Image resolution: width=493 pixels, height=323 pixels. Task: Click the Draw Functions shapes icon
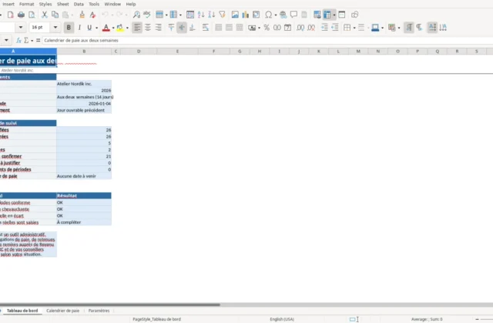[354, 15]
